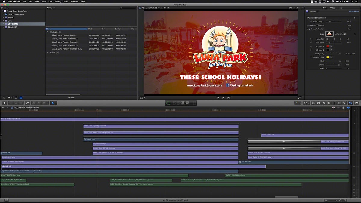Collapse the Projects group

click(48, 32)
